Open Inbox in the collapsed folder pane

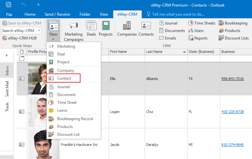pyautogui.click(x=7, y=71)
